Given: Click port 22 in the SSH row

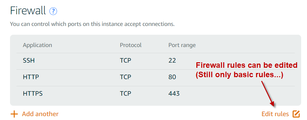Looking at the screenshot, I should [172, 61].
